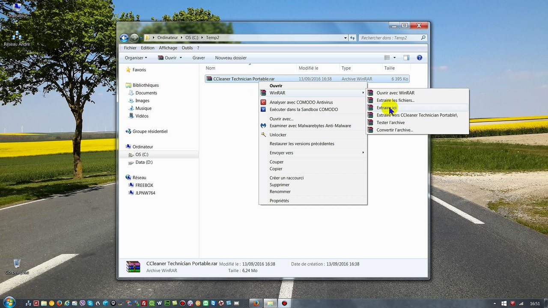Viewport: 548px width, 308px height.
Task: Open Firefox from the taskbar
Action: 256,303
